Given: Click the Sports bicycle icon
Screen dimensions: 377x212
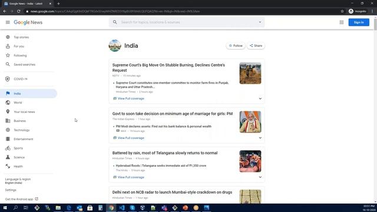Looking at the screenshot, I should point(8,148).
